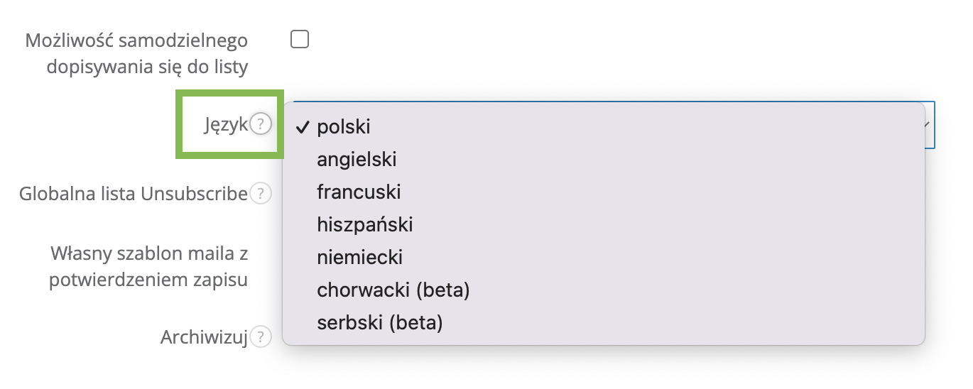Open help tooltip next to Język
The height and width of the screenshot is (389, 973).
coord(261,125)
